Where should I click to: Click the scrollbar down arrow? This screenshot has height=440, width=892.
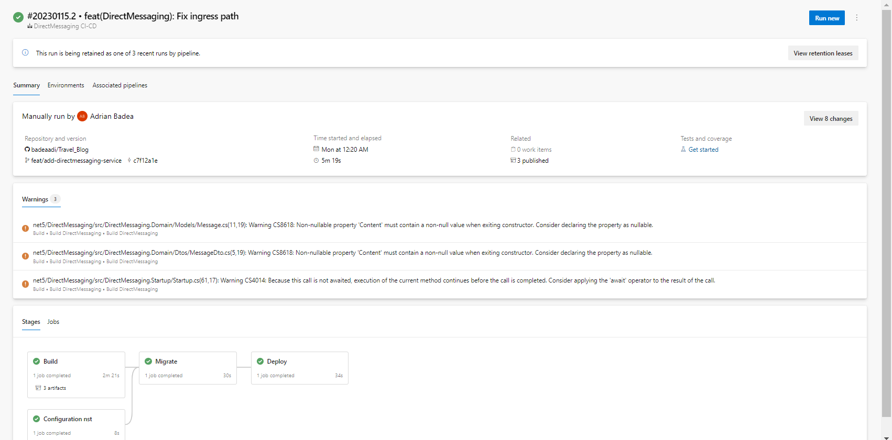point(886,437)
